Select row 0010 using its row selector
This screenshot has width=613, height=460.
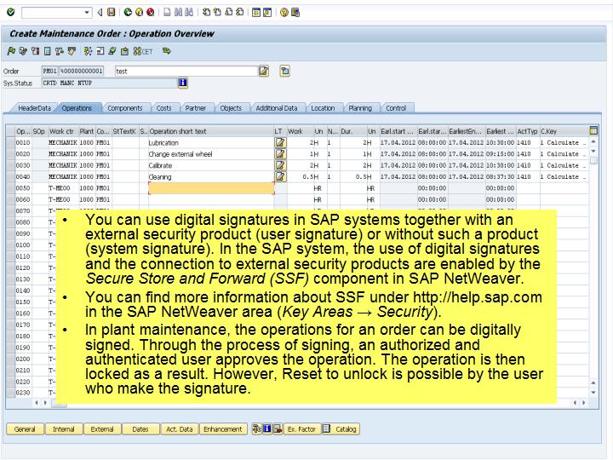click(11, 143)
